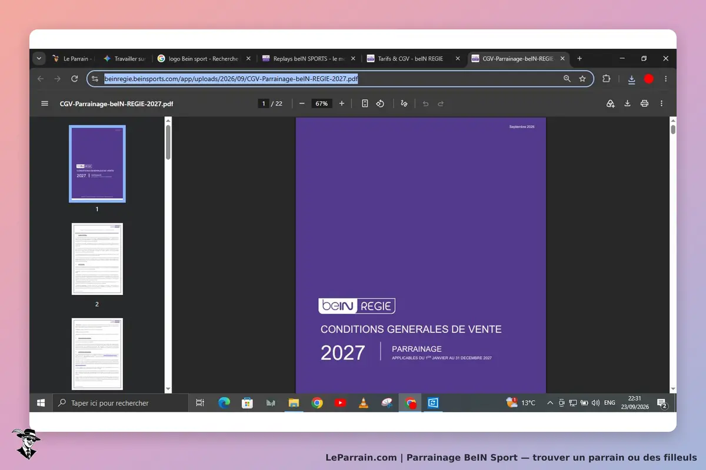Click the document scroll down arrow
Viewport: 706px width, 470px height.
coord(673,389)
